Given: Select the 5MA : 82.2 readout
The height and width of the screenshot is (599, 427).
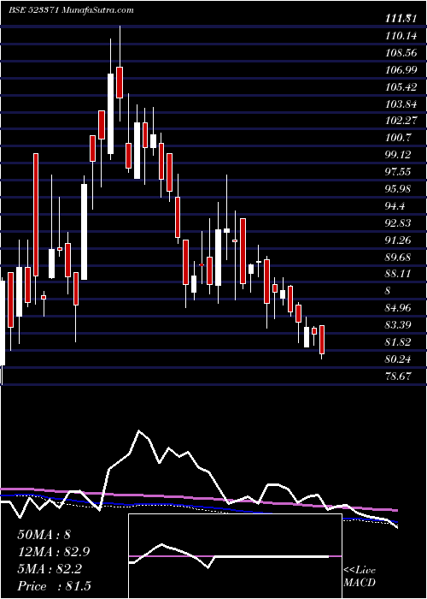Looking at the screenshot, I should [50, 569].
